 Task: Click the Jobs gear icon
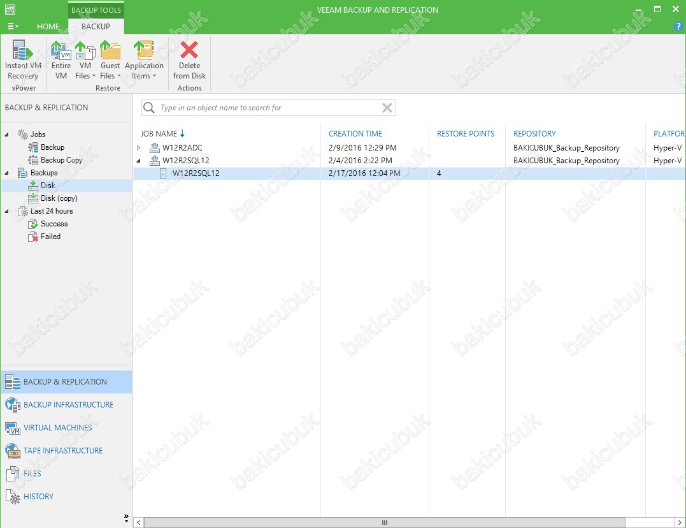coord(23,135)
